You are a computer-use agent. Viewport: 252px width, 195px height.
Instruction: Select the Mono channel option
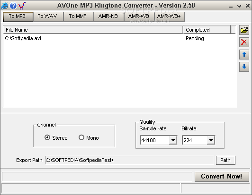tap(89, 138)
